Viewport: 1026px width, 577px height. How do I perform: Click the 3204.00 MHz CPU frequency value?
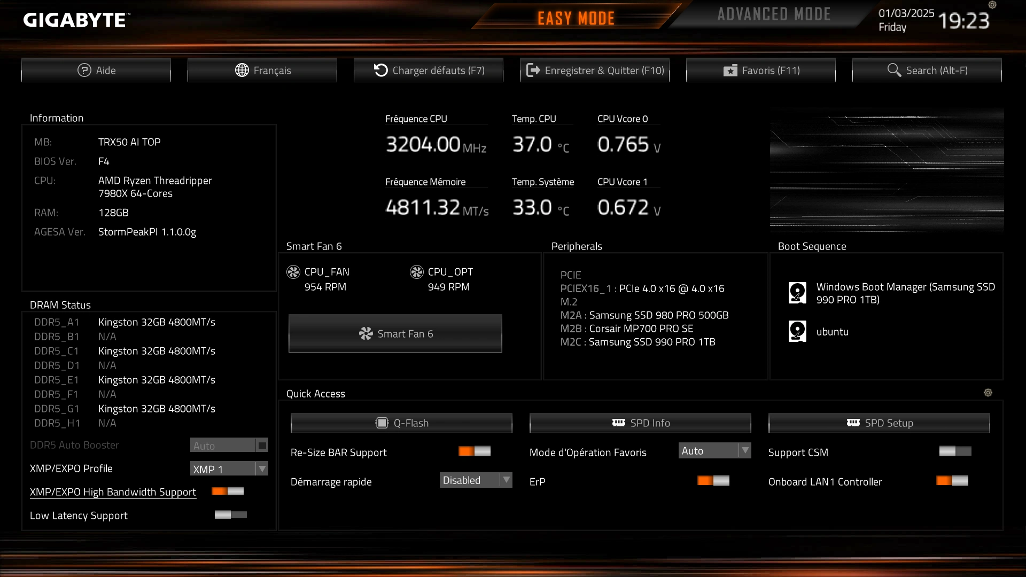click(436, 144)
